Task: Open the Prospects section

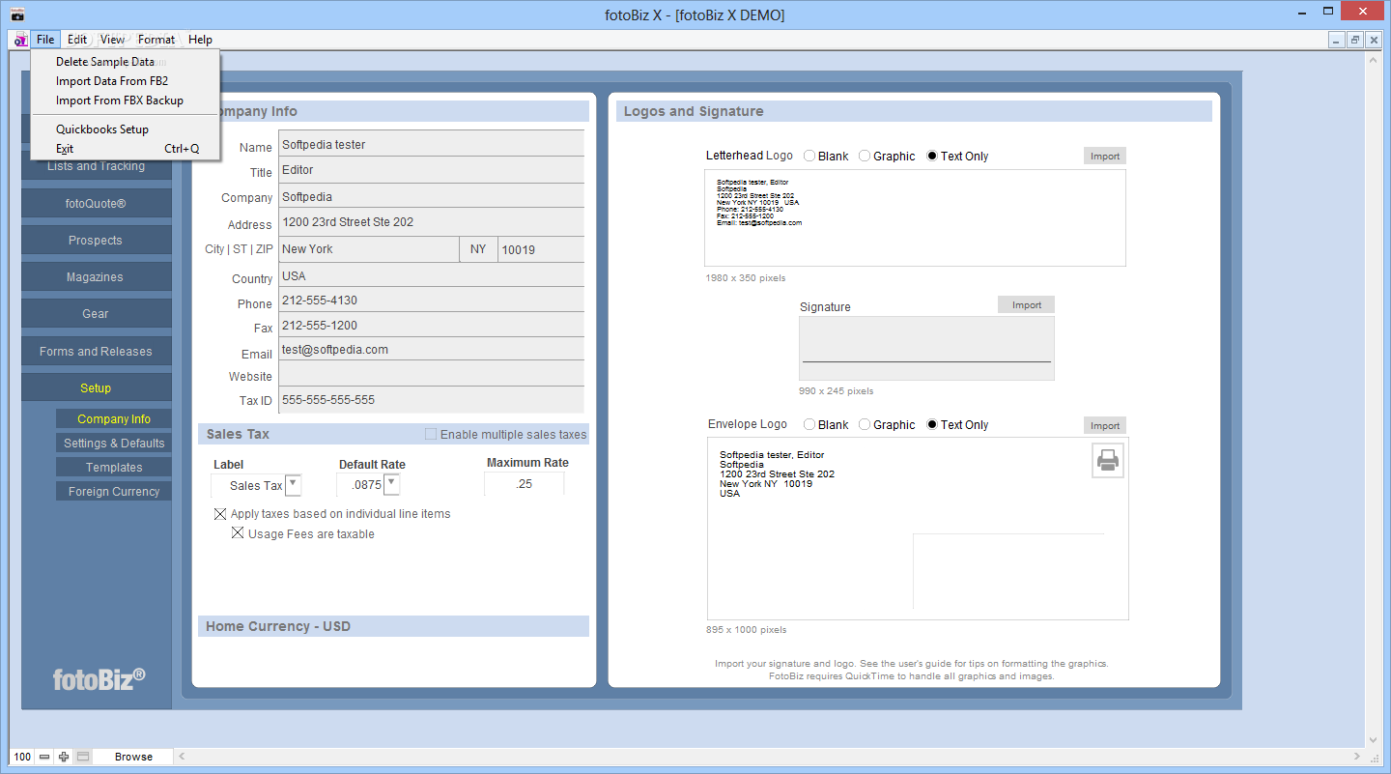Action: coord(97,241)
